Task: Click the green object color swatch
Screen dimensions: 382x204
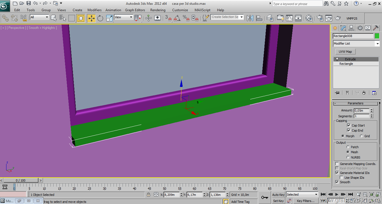Action: point(377,36)
